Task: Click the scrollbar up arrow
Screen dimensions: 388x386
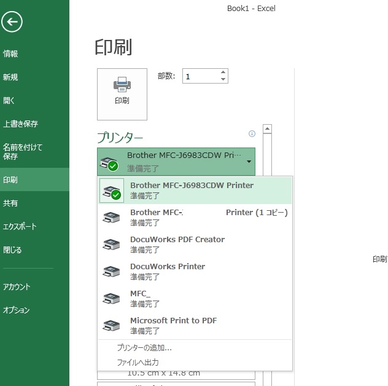Action: (267, 129)
